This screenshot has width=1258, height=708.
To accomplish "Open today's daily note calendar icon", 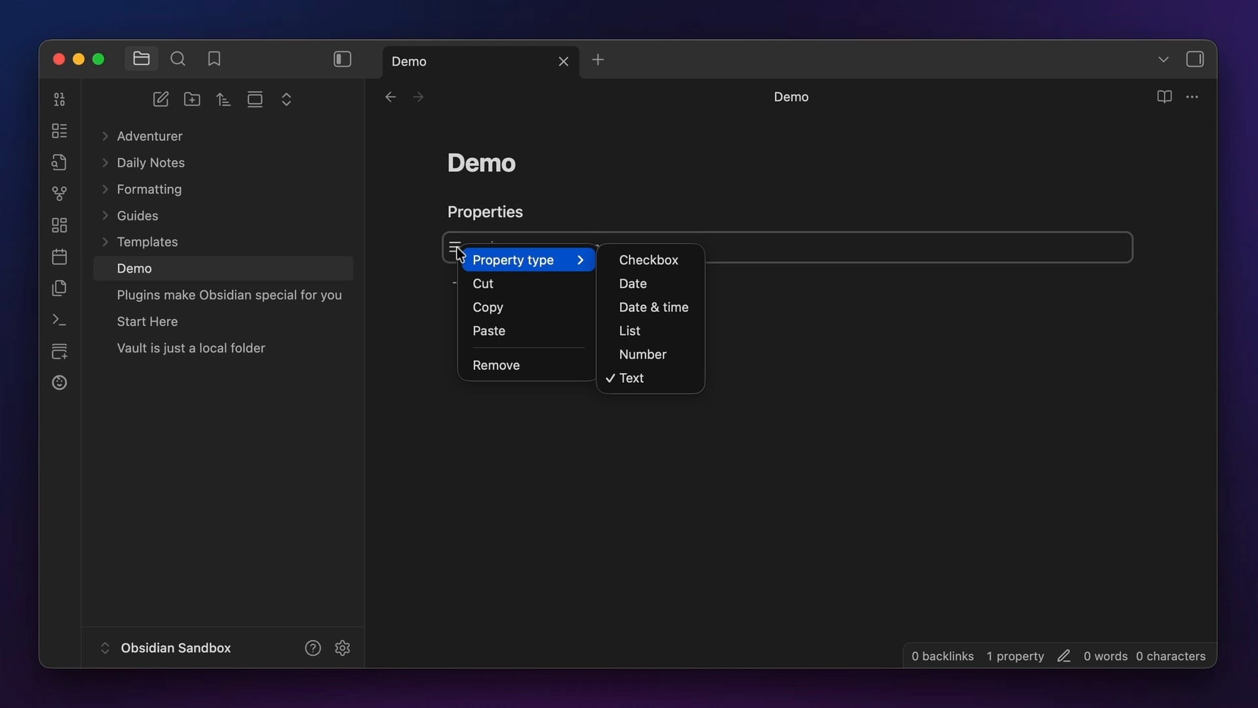I will 60,257.
